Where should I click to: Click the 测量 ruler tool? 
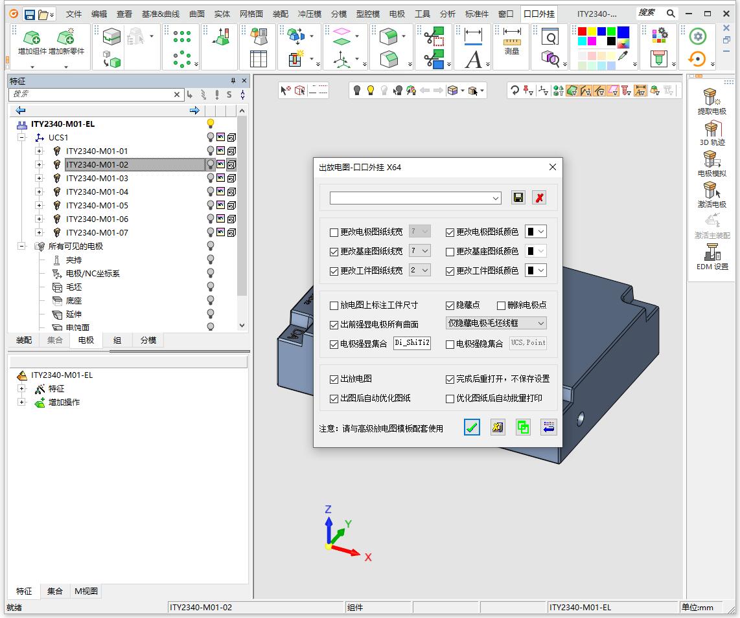pos(512,41)
